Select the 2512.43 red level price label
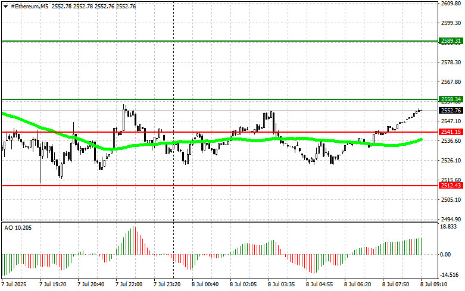Viewport: 465px width, 291px height. (x=451, y=186)
